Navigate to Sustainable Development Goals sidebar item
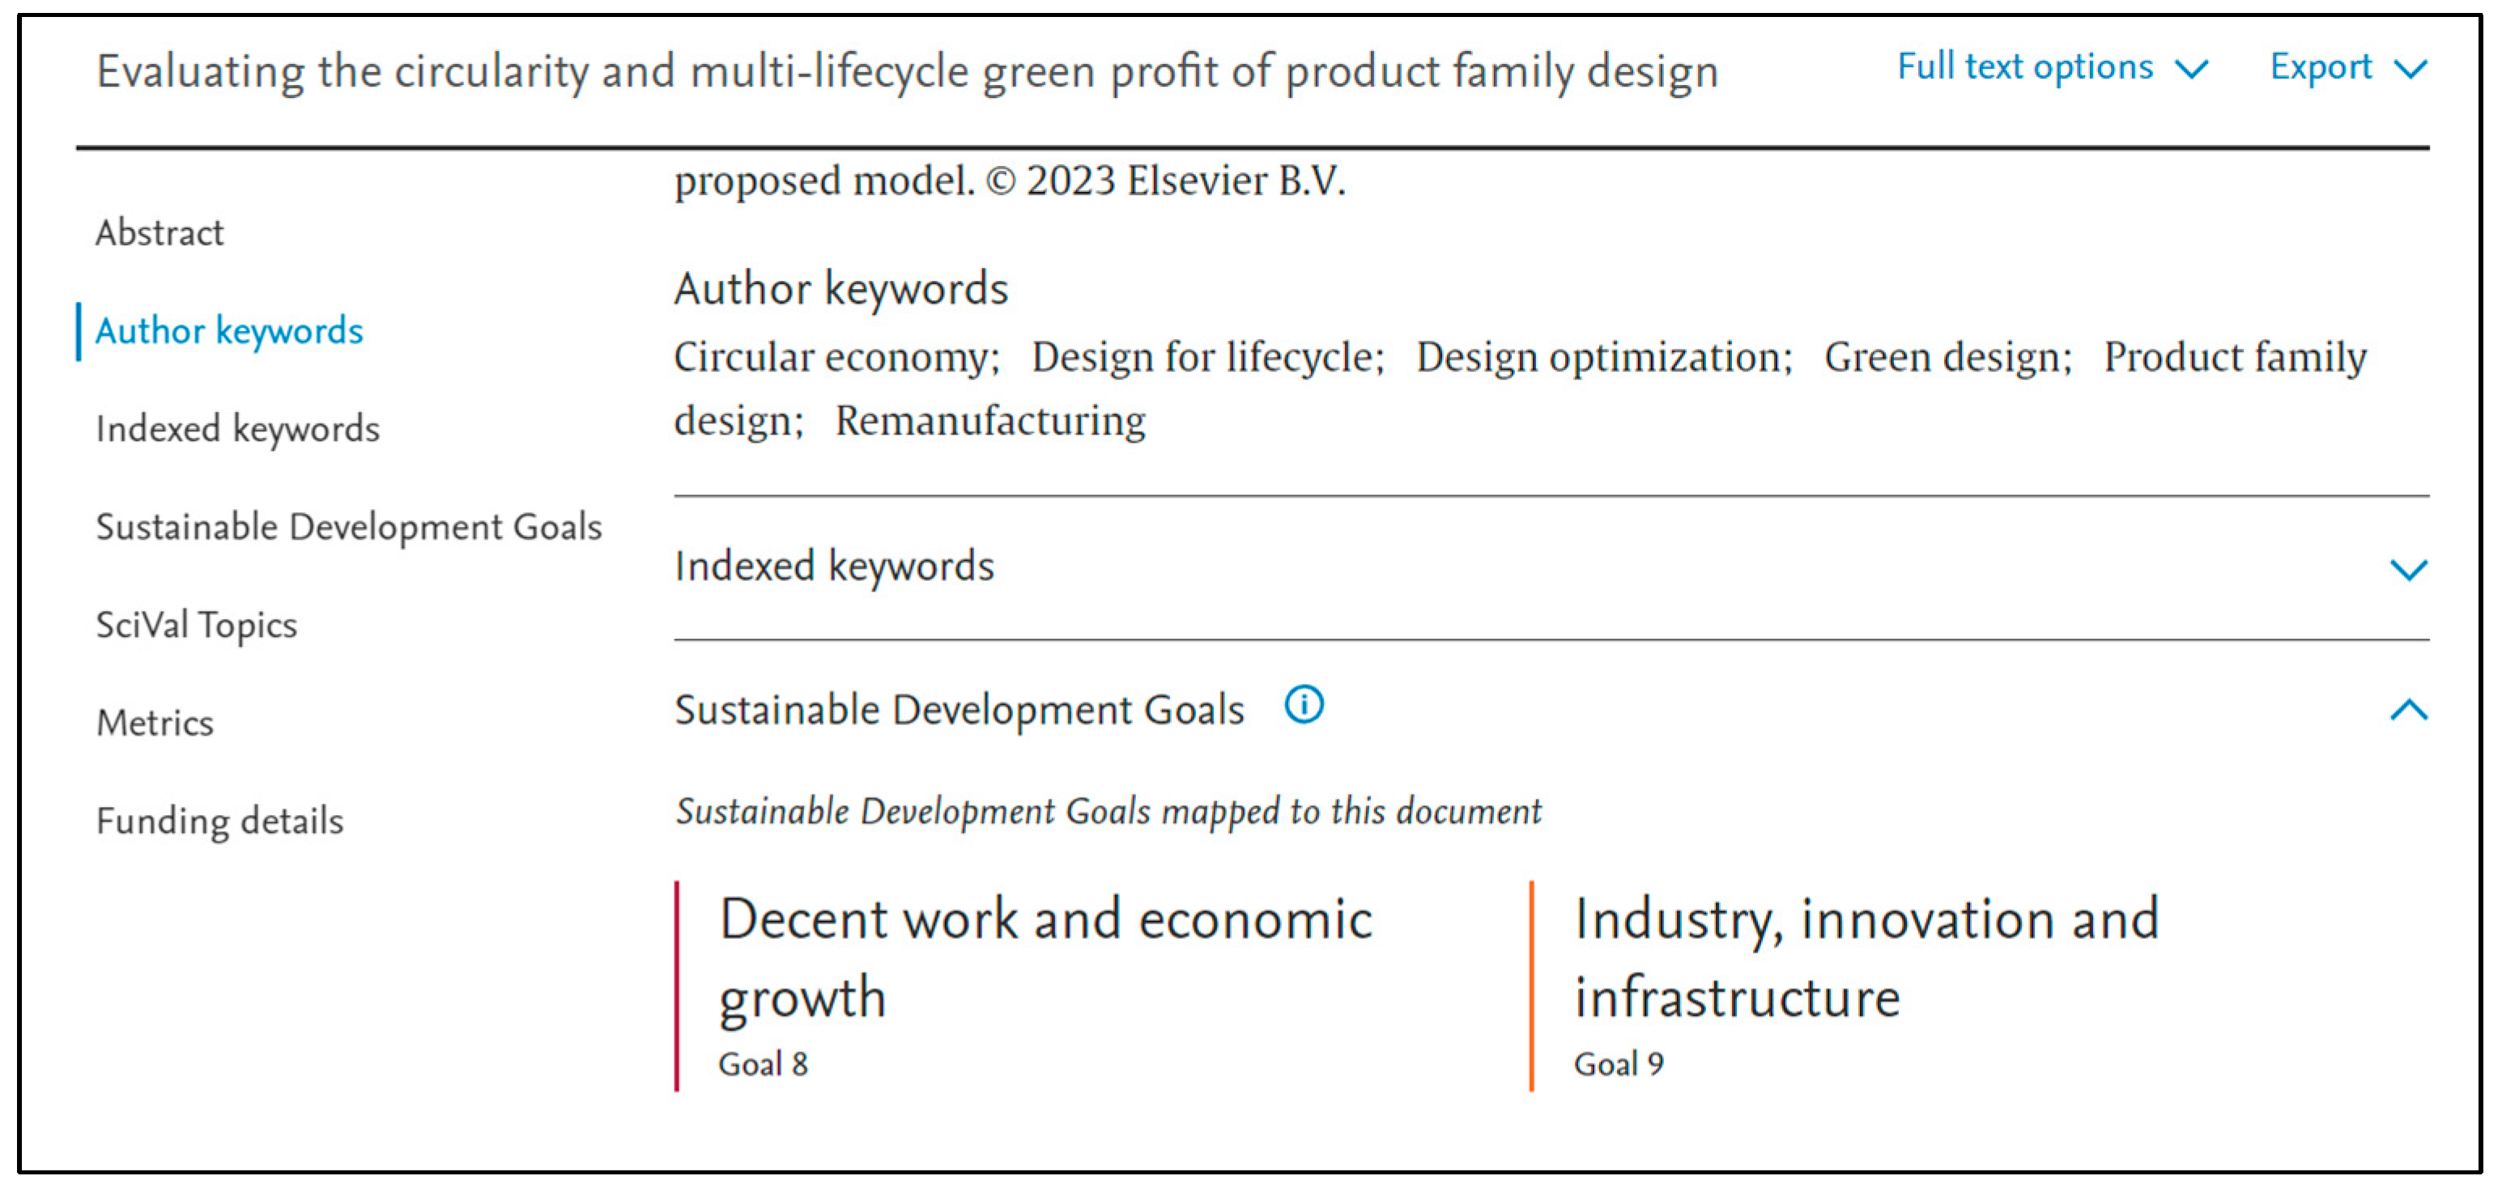This screenshot has width=2502, height=1193. pyautogui.click(x=349, y=527)
